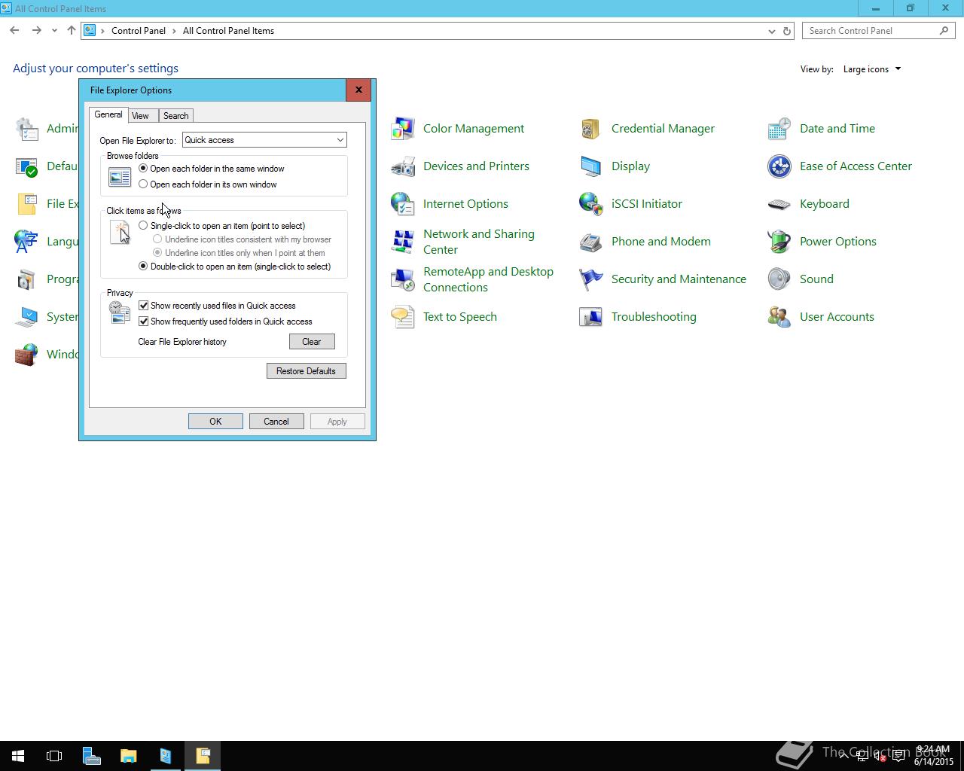Click the Restore Defaults button

(307, 371)
